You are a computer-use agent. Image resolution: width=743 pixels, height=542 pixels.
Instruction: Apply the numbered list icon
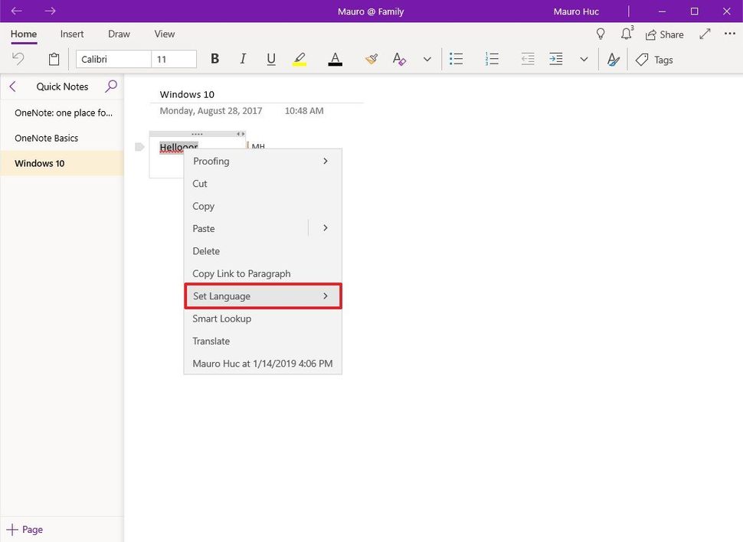pyautogui.click(x=492, y=59)
